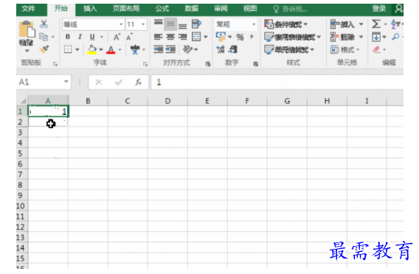
Task: Open the fill color dropdown arrow
Action: point(101,49)
